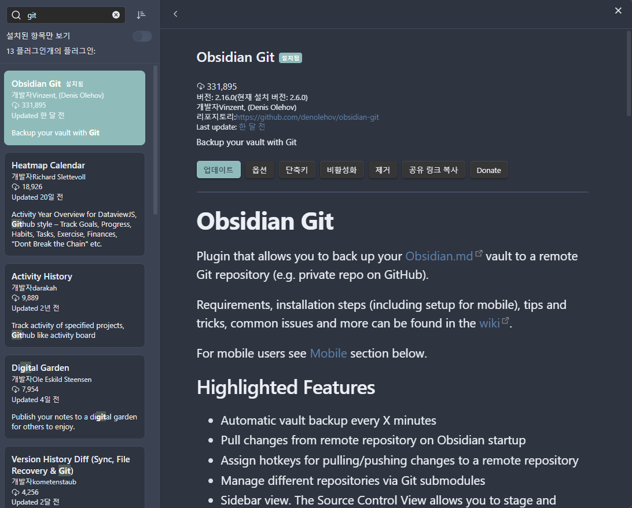
Task: Jump to the Mobile section link
Action: tap(328, 354)
